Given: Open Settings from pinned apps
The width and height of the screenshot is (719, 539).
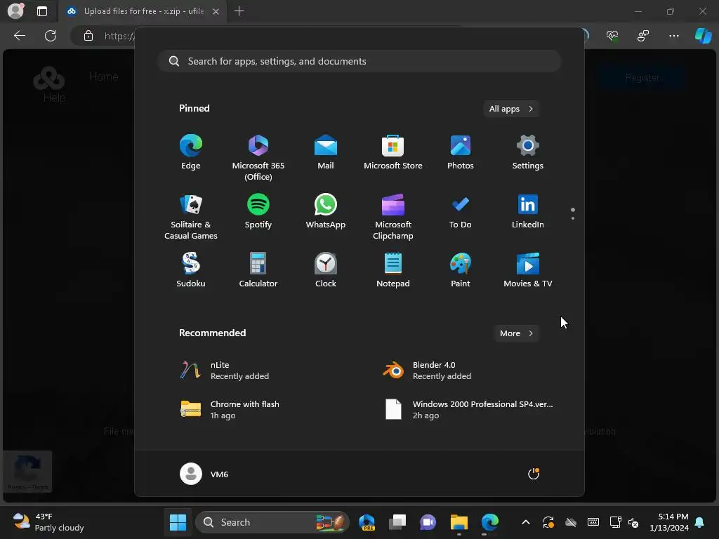Looking at the screenshot, I should point(528,152).
